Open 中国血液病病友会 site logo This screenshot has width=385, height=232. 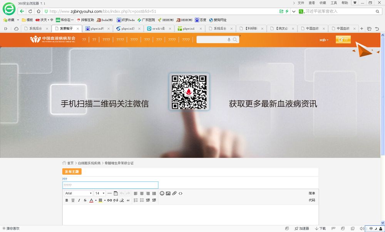click(53, 39)
